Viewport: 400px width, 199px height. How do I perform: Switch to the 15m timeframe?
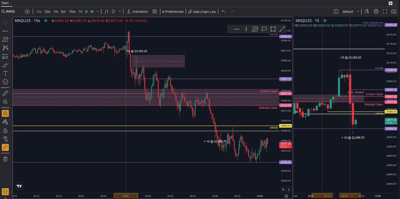[x=72, y=11]
